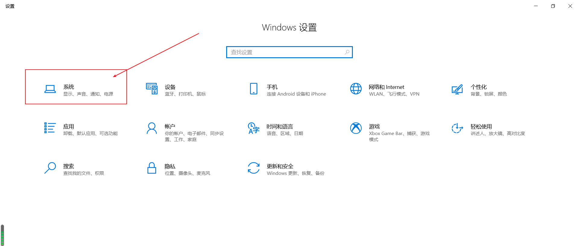Click the text 查找我的文件、权限
The image size is (579, 246).
coord(84,173)
